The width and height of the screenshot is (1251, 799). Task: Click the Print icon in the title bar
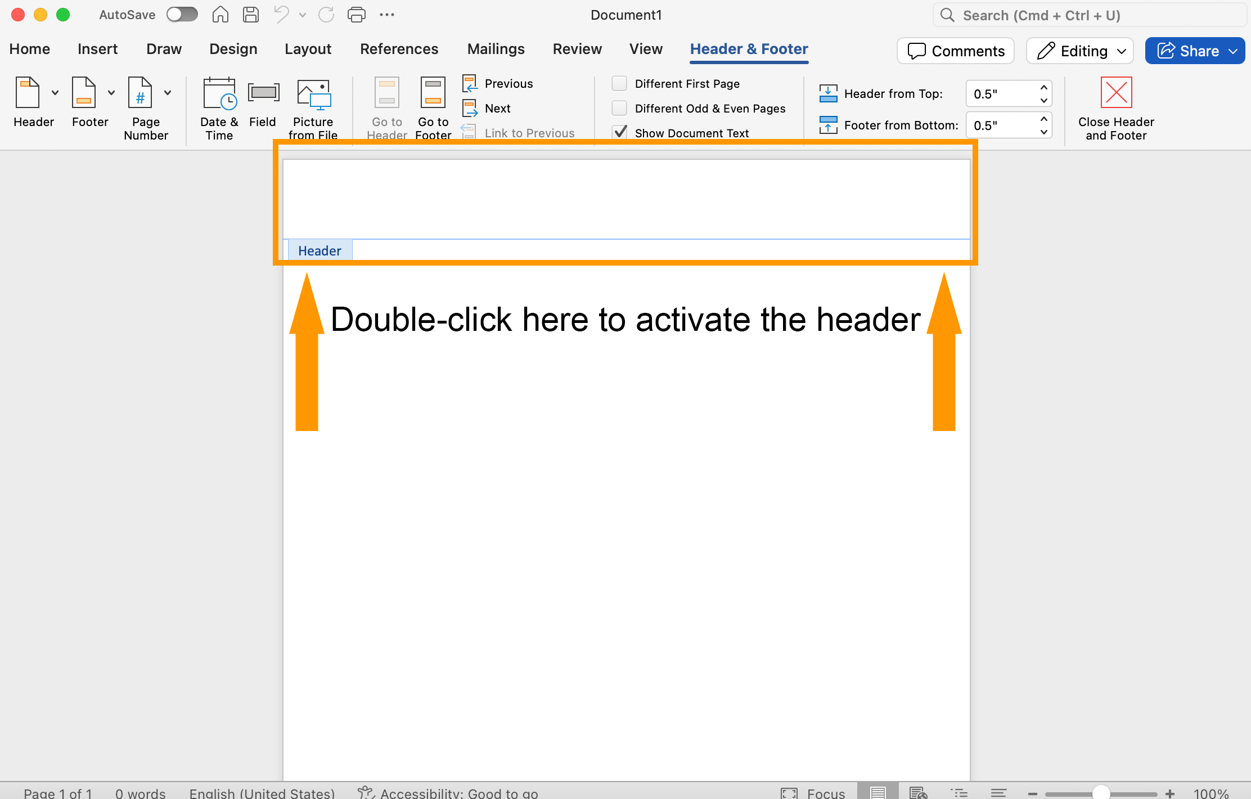[357, 15]
